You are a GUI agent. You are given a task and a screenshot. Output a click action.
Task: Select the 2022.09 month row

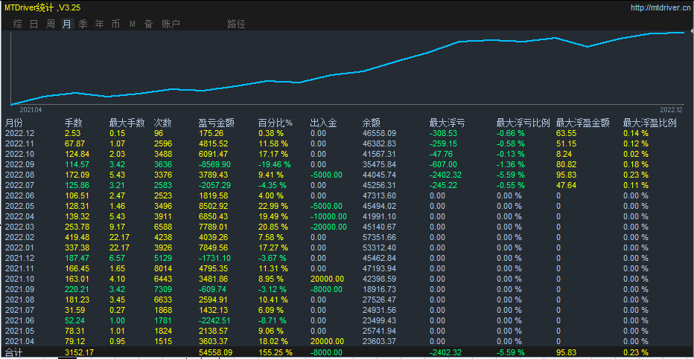347,164
